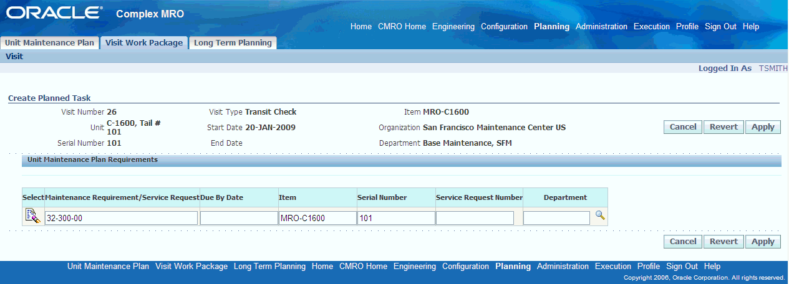789x284 pixels.
Task: Click the Department input field
Action: pyautogui.click(x=556, y=218)
